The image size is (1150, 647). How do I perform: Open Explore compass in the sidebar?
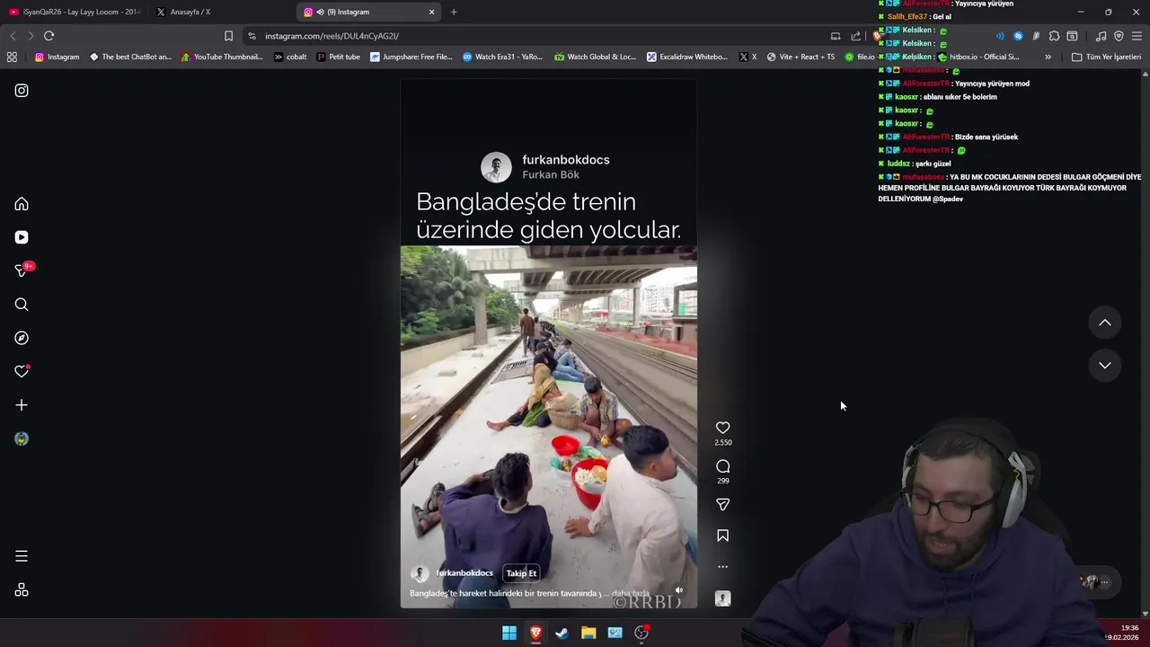click(x=22, y=338)
